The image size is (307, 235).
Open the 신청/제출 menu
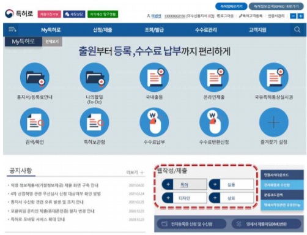click(103, 30)
